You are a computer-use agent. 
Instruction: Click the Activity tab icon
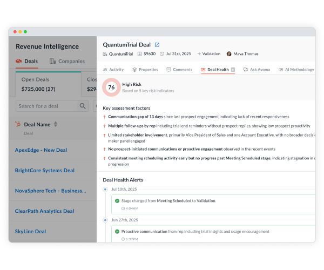105,70
